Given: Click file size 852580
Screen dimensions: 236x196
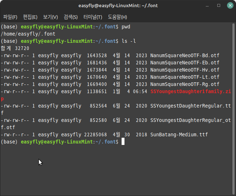Looking at the screenshot, I should 98,120.
